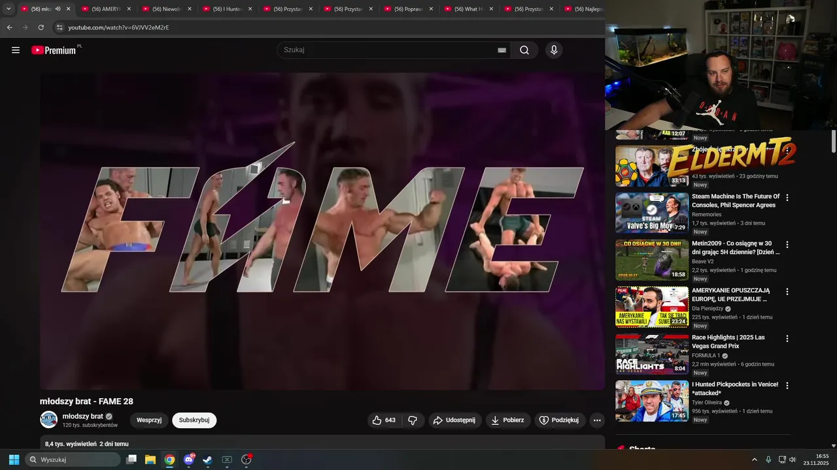Click the Podziękuj thanks button
Screen dimensions: 837x470
(559, 420)
